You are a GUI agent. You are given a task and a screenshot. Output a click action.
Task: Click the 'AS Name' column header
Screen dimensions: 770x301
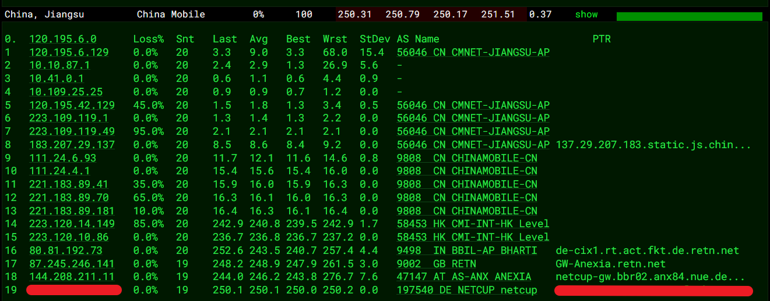coord(418,39)
